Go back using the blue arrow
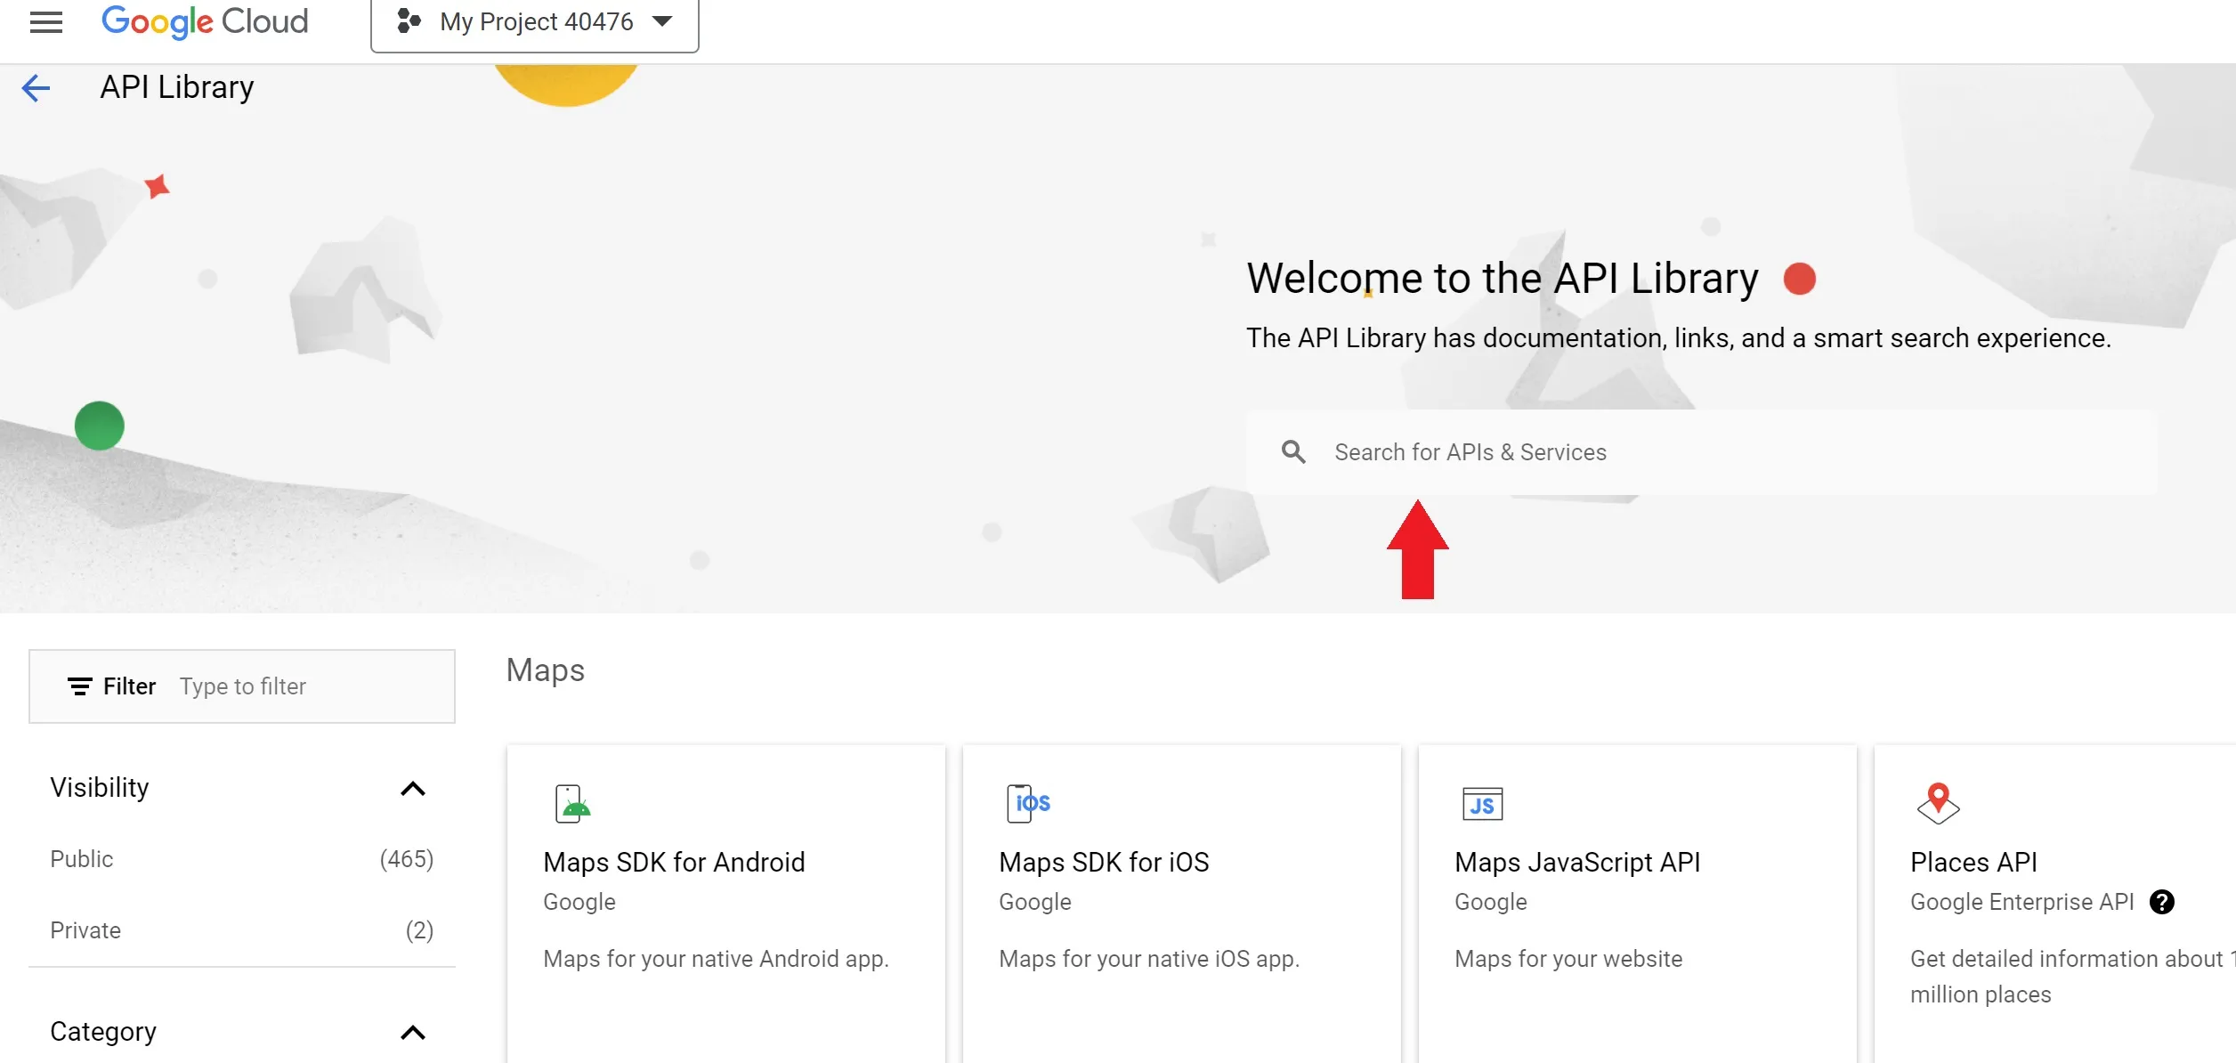2236x1063 pixels. coord(36,87)
